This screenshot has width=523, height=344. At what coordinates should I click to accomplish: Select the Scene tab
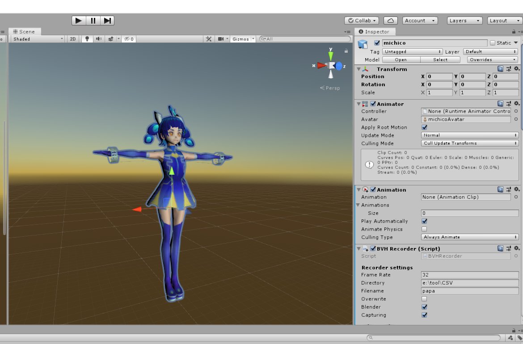point(24,31)
